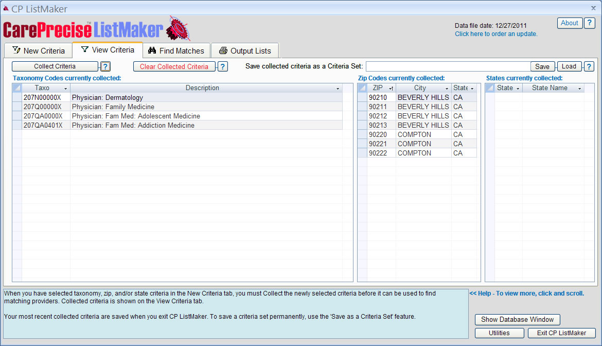The width and height of the screenshot is (602, 346).
Task: Select taxonomy code 207QA0000X
Action: 46,116
